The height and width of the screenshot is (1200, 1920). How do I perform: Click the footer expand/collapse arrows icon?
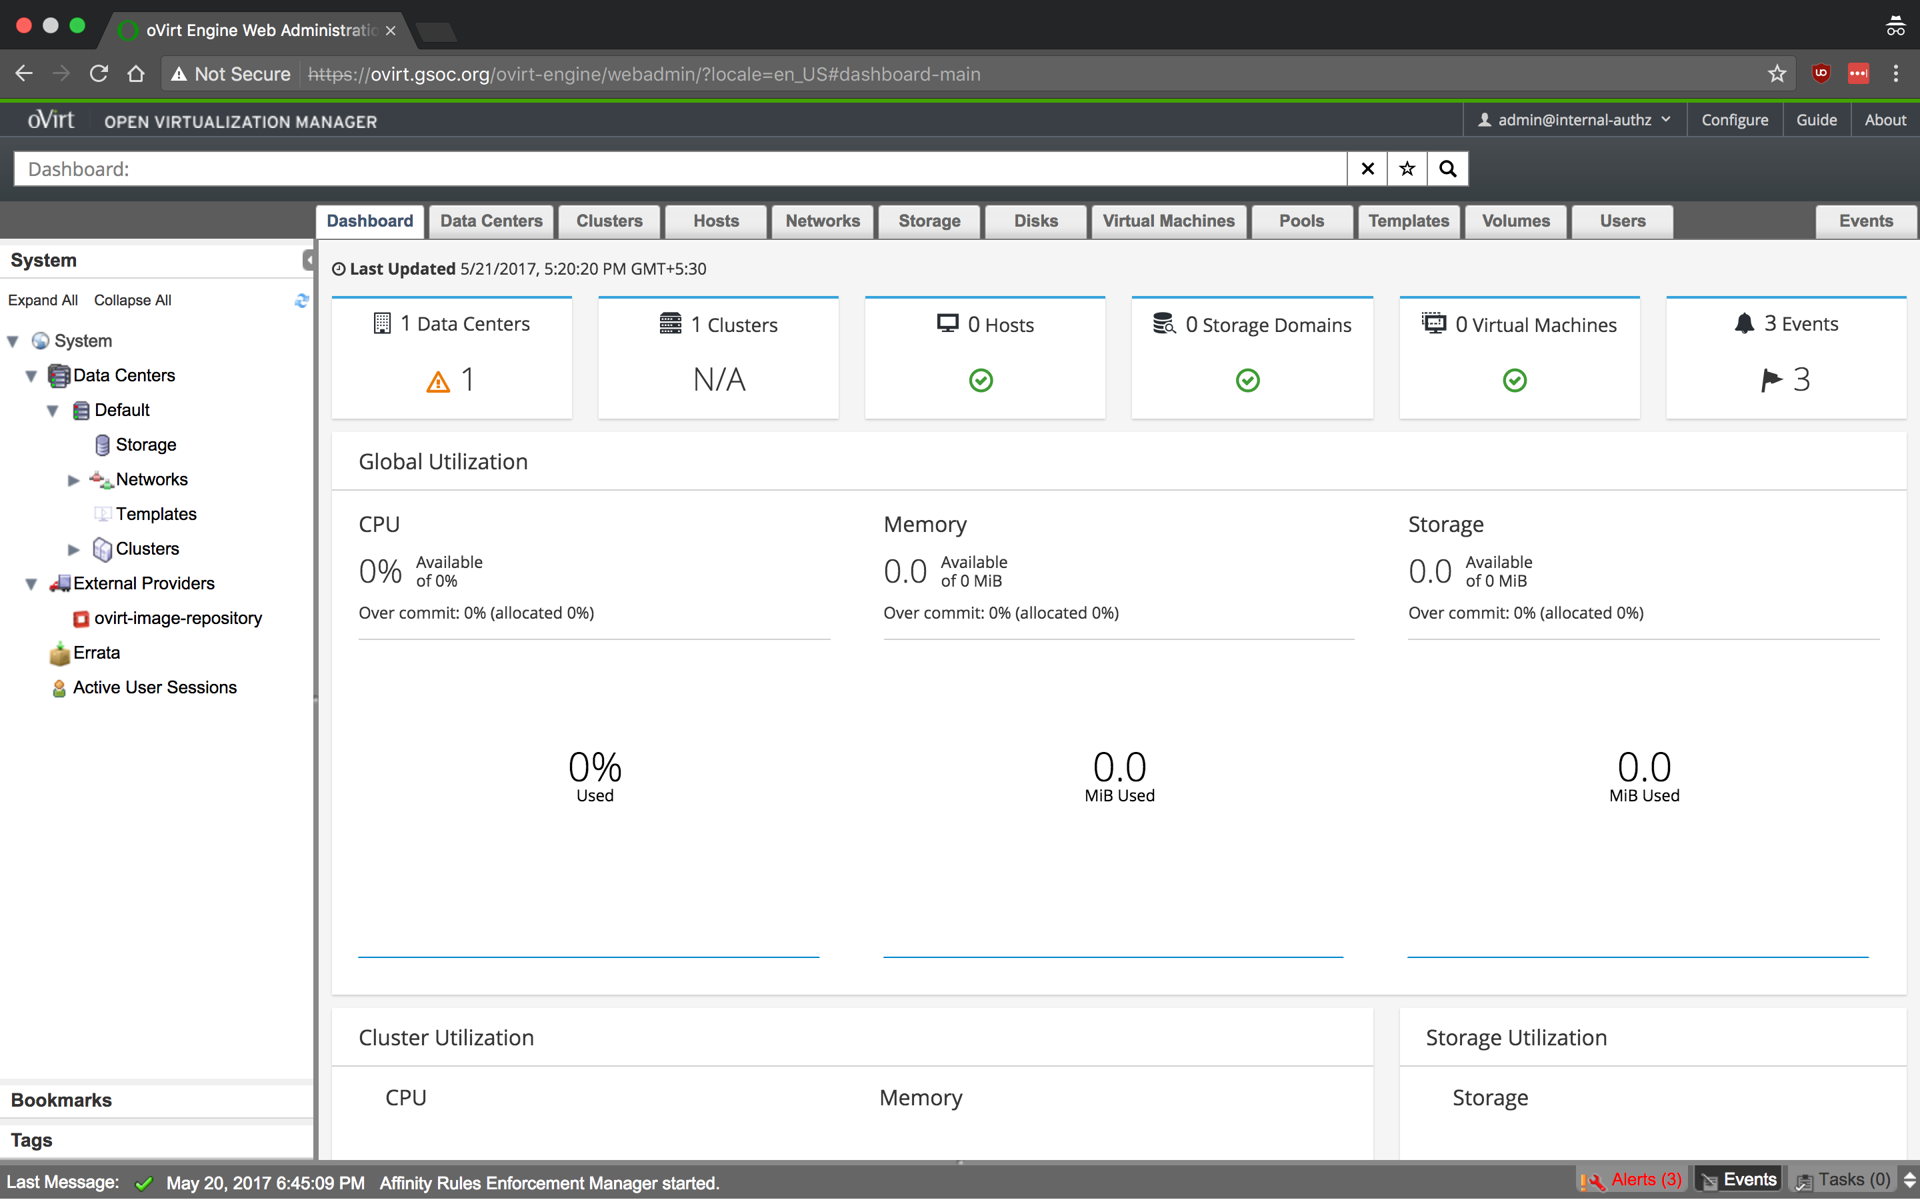click(x=1909, y=1180)
